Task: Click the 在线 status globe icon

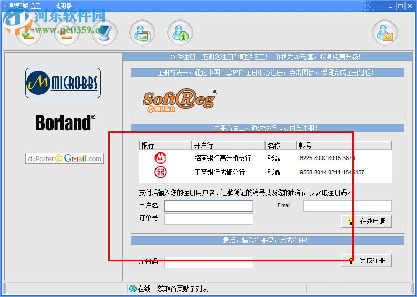Action: 133,289
